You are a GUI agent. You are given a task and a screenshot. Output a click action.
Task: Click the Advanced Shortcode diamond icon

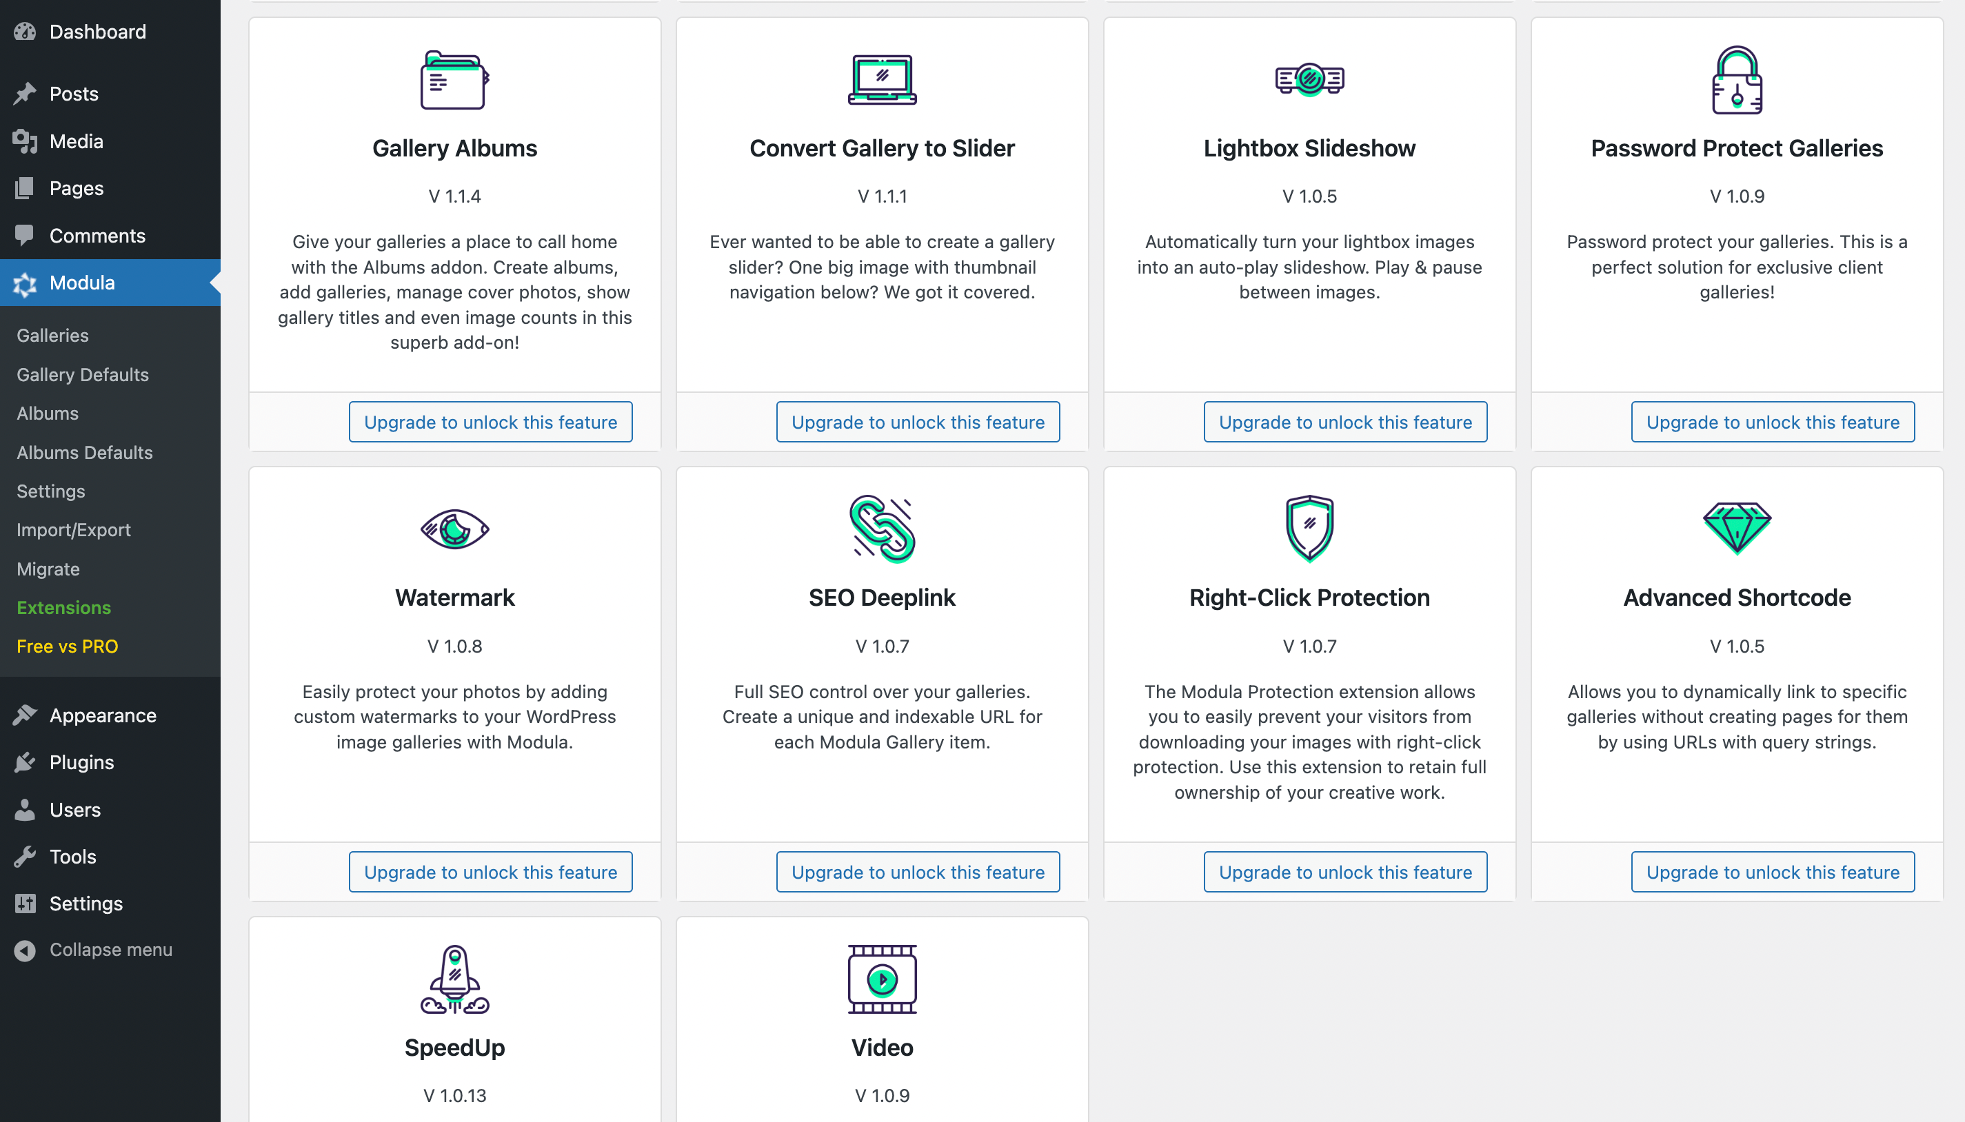point(1736,529)
